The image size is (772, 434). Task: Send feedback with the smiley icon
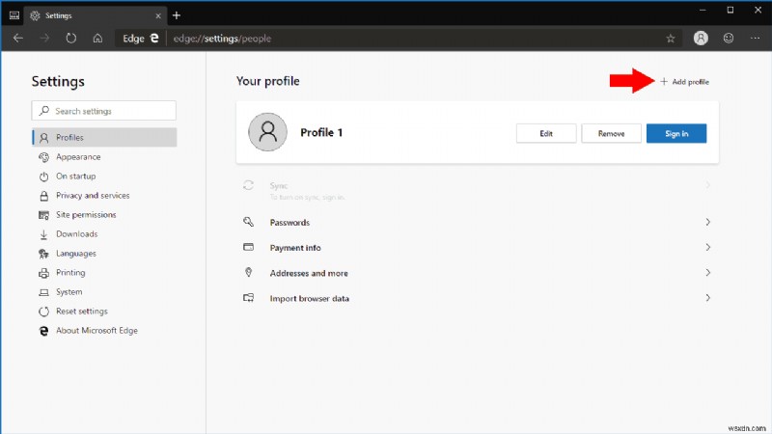(x=729, y=38)
